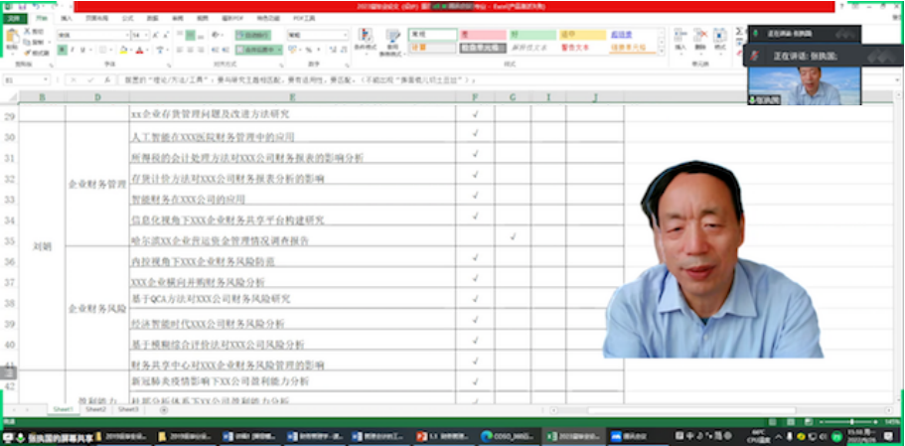Click the Insert Function fx icon
This screenshot has height=446, width=905.
[x=106, y=80]
